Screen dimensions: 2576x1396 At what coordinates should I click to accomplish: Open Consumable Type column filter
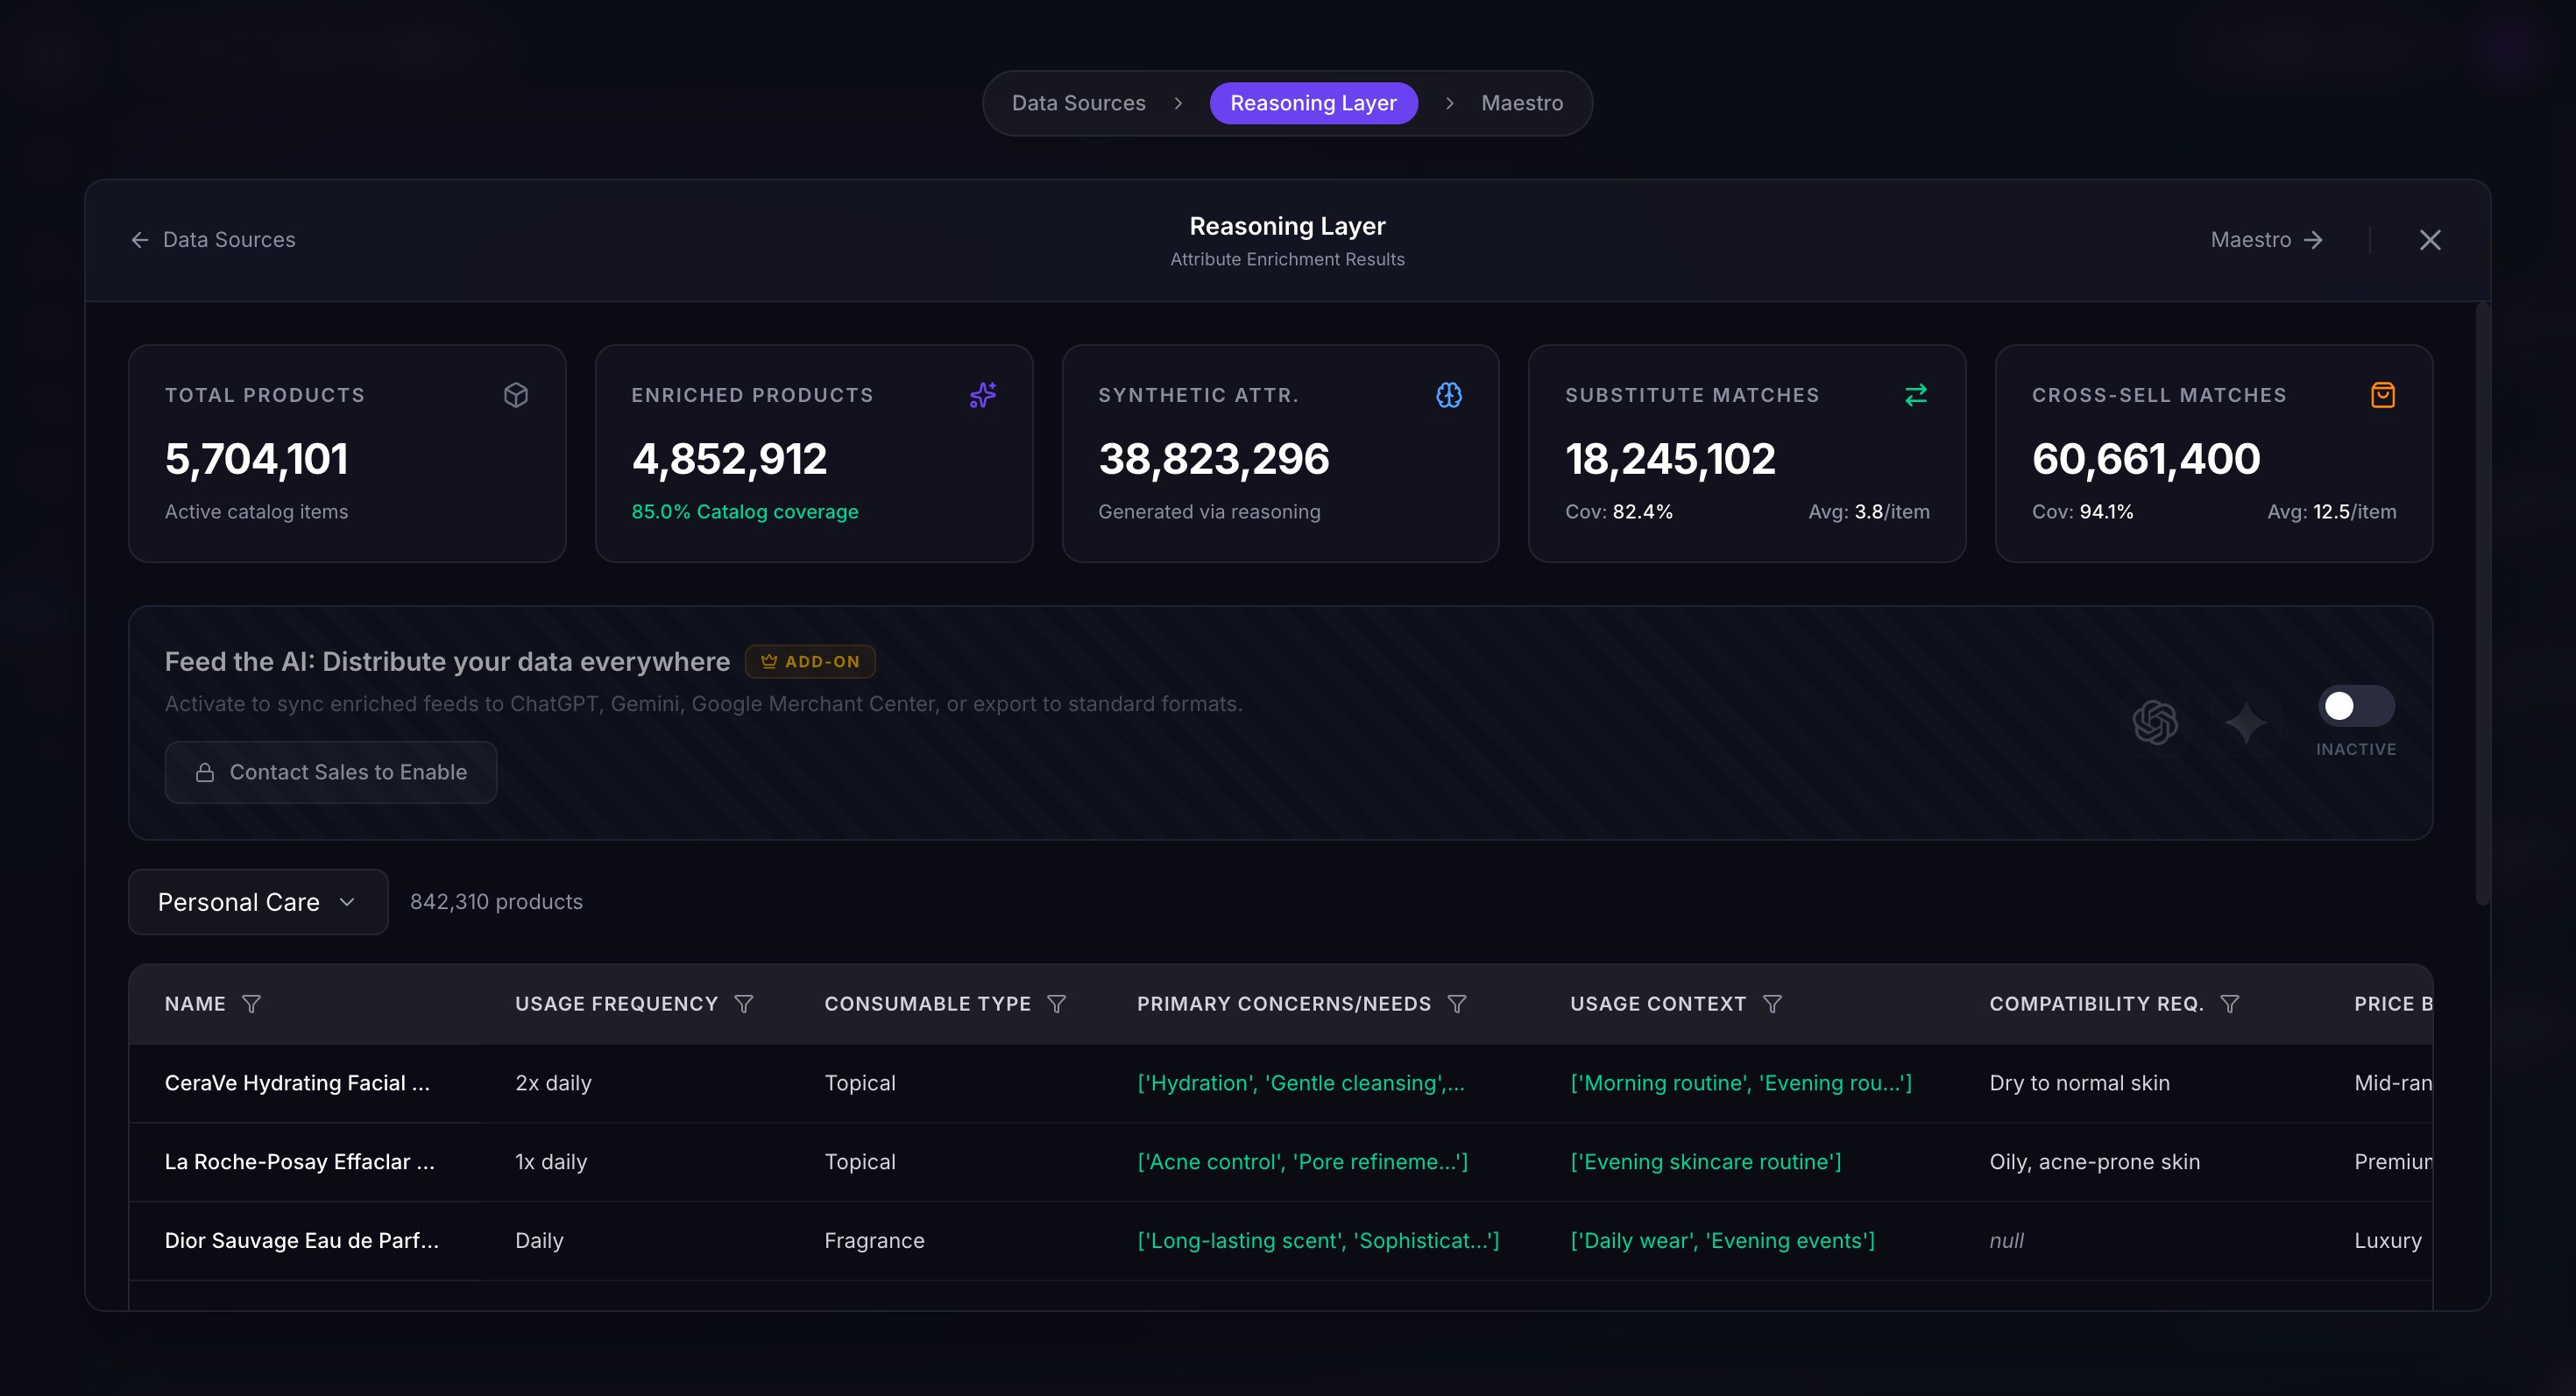pos(1056,1004)
